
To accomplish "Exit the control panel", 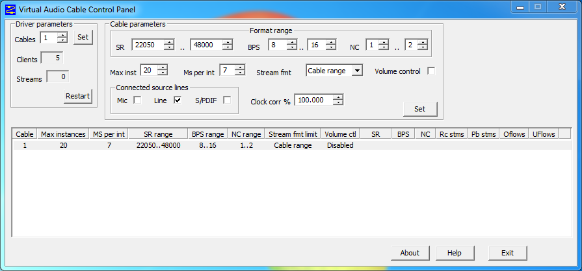I will pyautogui.click(x=507, y=253).
